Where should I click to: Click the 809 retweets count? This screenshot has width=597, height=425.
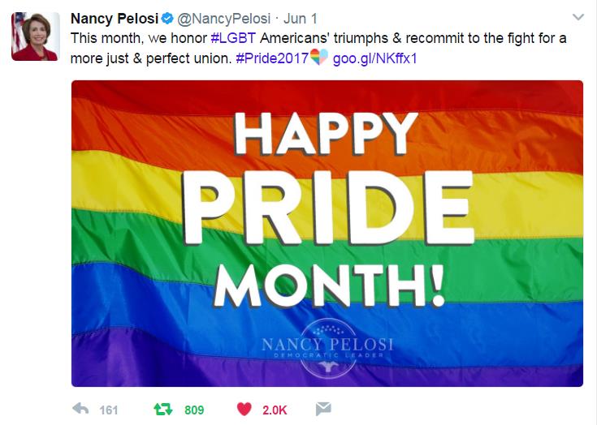[194, 410]
